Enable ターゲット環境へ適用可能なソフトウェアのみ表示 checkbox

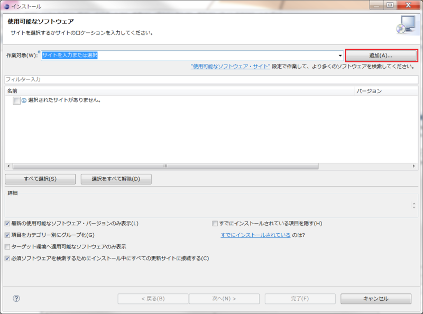click(7, 246)
